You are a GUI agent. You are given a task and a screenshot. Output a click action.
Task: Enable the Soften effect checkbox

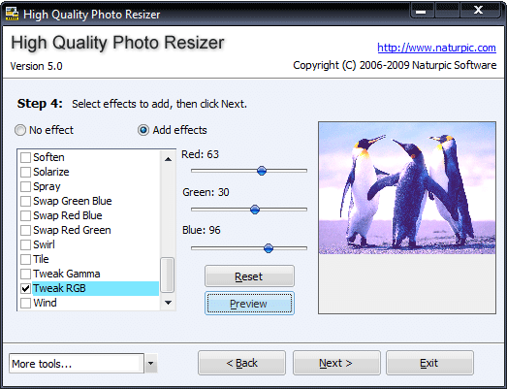25,157
